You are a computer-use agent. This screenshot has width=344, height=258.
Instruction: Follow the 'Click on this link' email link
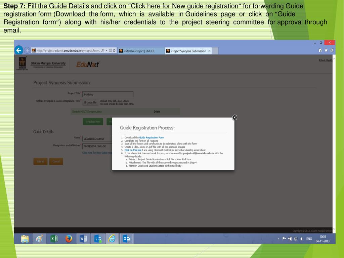point(132,150)
